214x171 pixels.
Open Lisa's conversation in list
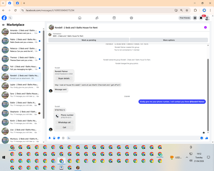click(21, 131)
